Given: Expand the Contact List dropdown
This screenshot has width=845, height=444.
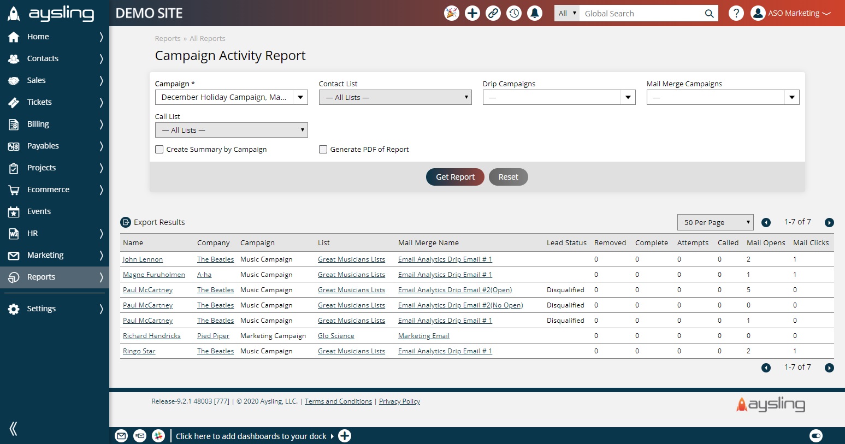Looking at the screenshot, I should coord(395,97).
